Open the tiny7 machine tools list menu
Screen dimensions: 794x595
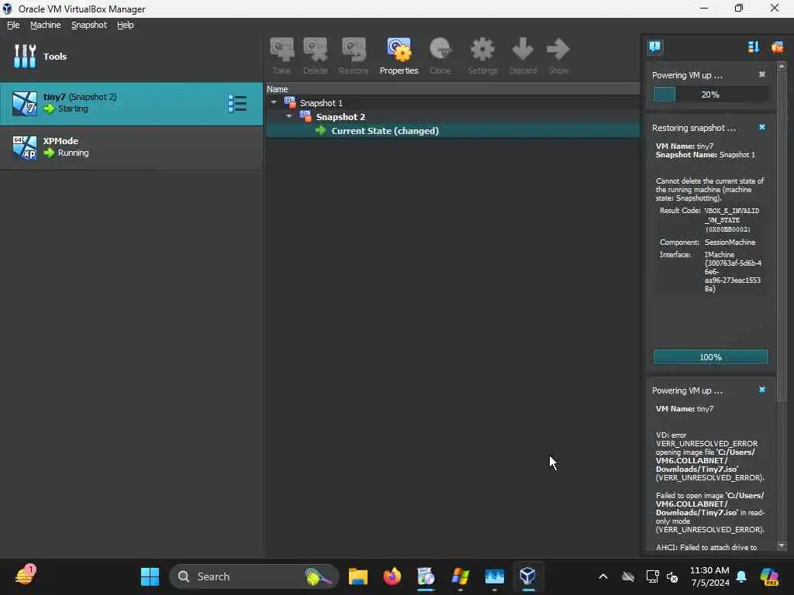tap(237, 104)
